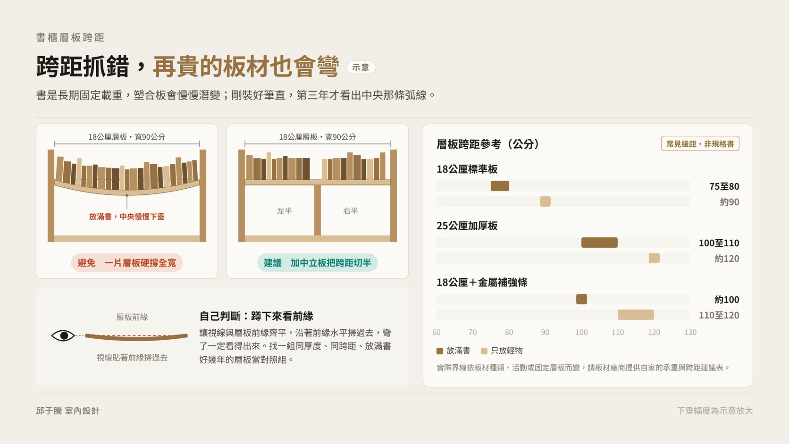The image size is (789, 444).
Task: Click the light bar for 18公分標準板 約90
Action: tap(545, 201)
